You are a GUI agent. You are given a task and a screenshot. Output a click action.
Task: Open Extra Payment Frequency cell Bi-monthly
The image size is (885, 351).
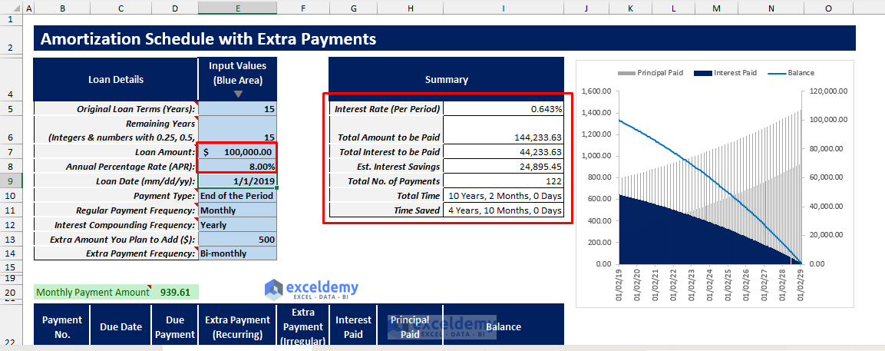(238, 253)
